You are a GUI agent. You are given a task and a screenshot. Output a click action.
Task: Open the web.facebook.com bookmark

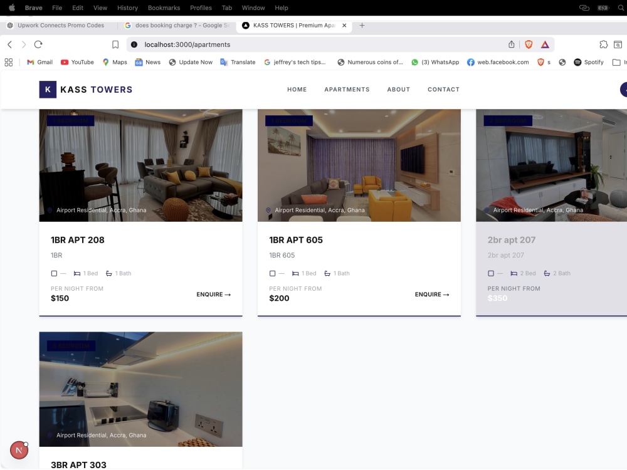coord(498,62)
